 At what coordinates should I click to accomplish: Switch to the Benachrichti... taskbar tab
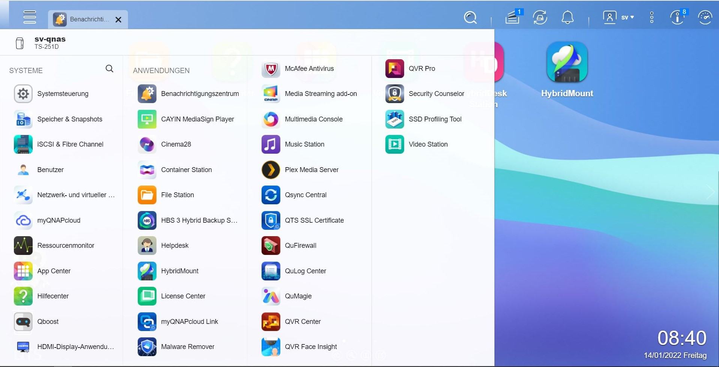(x=88, y=19)
